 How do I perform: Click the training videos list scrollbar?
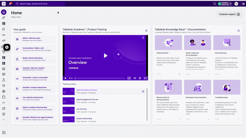click(x=147, y=104)
